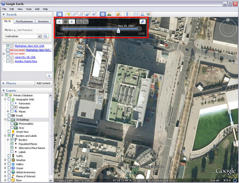This screenshot has width=239, height=183.
Task: Click the ruler measuring tool icon
Action: pos(127,14)
